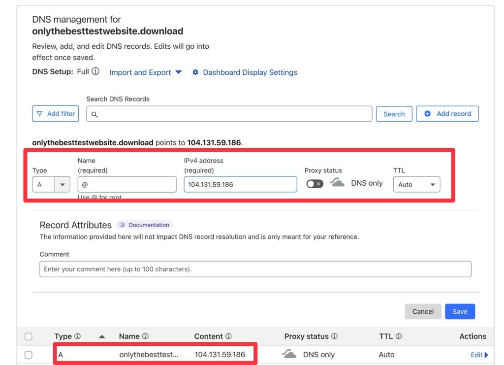The image size is (504, 365).
Task: Expand Edit for the A record row
Action: click(479, 355)
